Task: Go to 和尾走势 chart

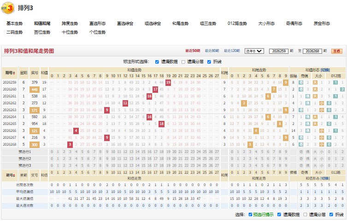Action: point(180,23)
